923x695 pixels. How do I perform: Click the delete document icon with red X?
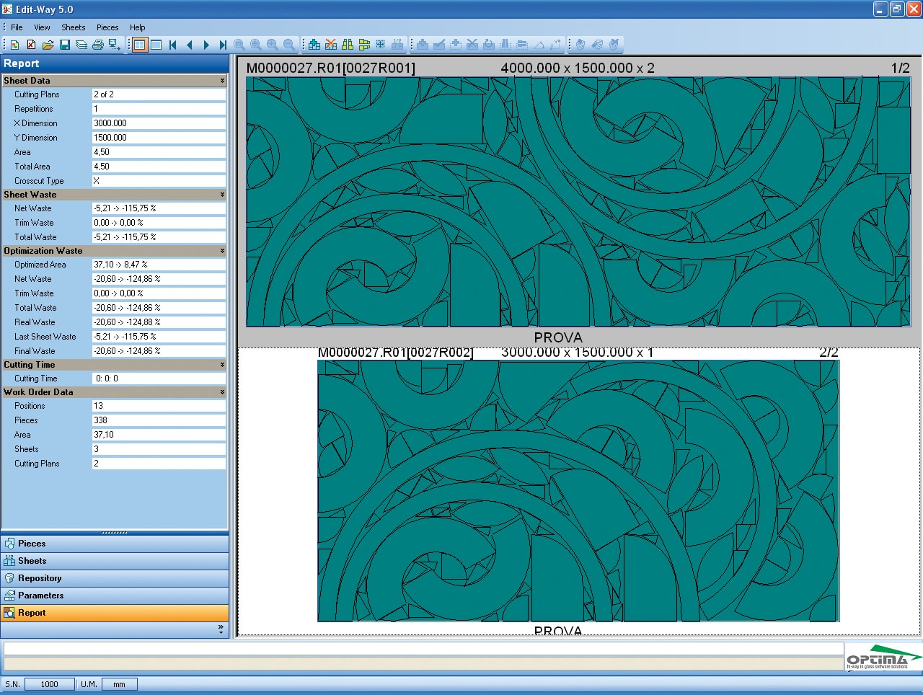(31, 45)
